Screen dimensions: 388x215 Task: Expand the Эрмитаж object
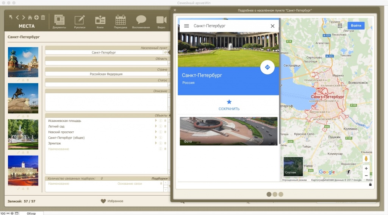(x=156, y=143)
